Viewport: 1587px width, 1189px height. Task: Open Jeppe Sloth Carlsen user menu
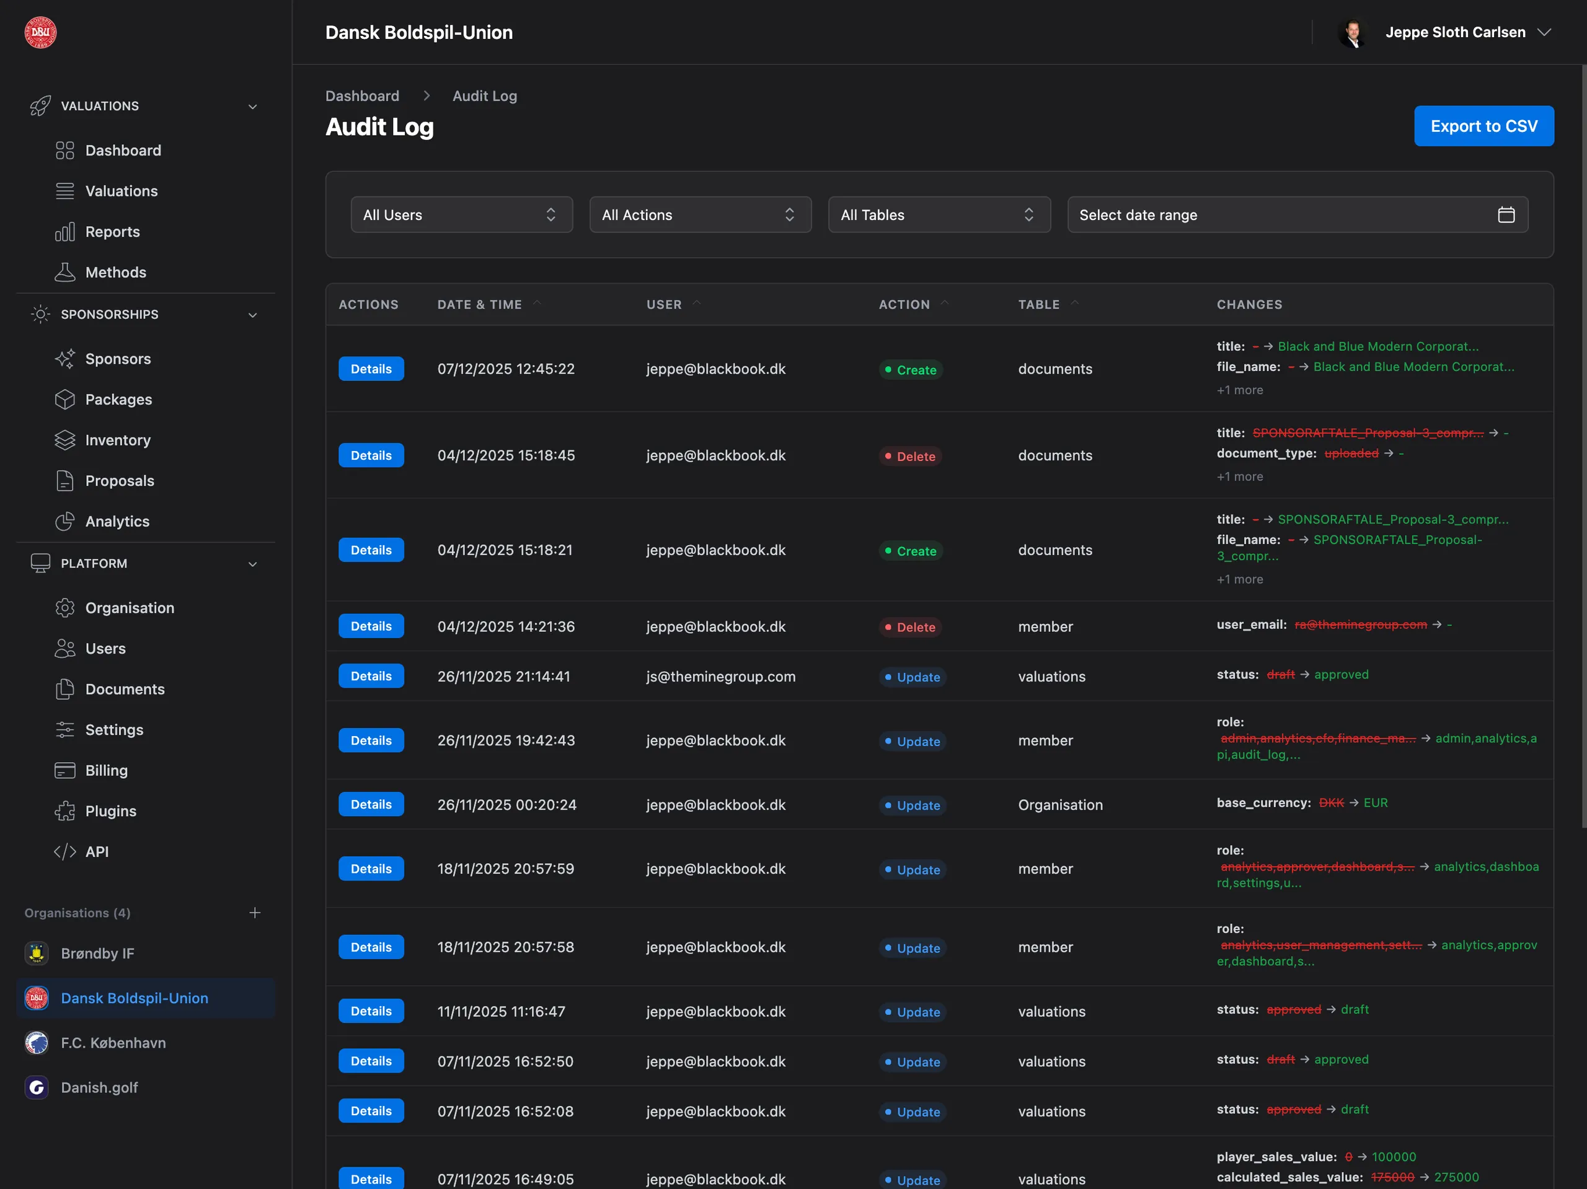(1445, 32)
